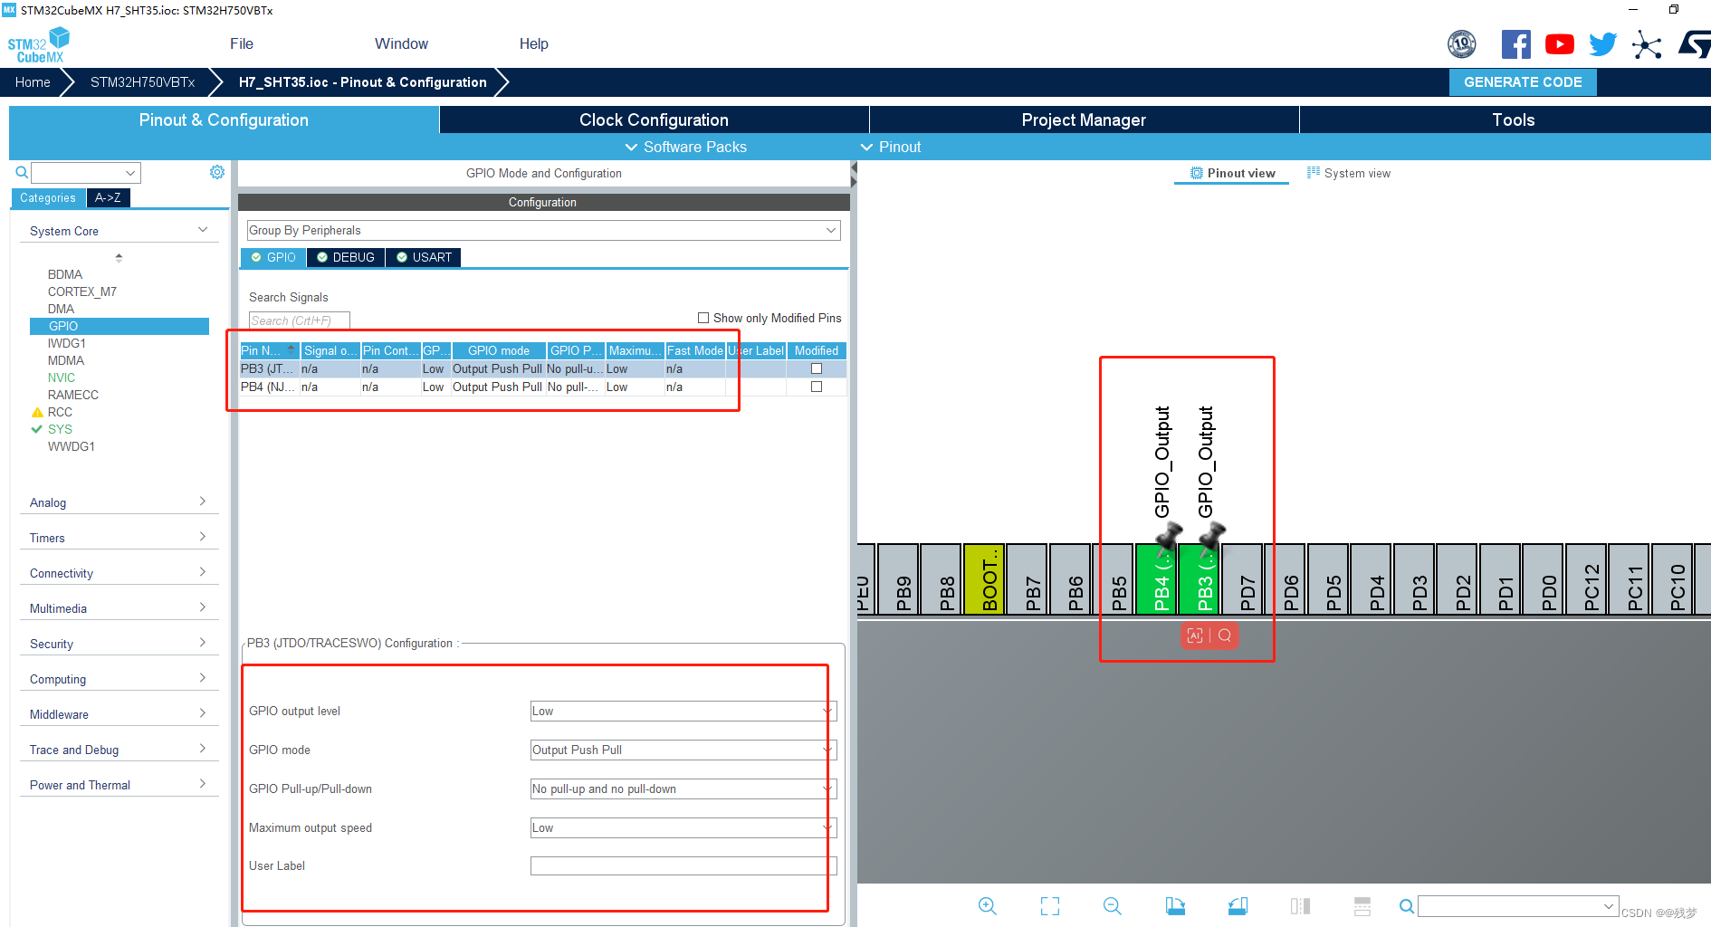Open Software Packs dropdown menu
The image size is (1711, 927).
coord(685,147)
